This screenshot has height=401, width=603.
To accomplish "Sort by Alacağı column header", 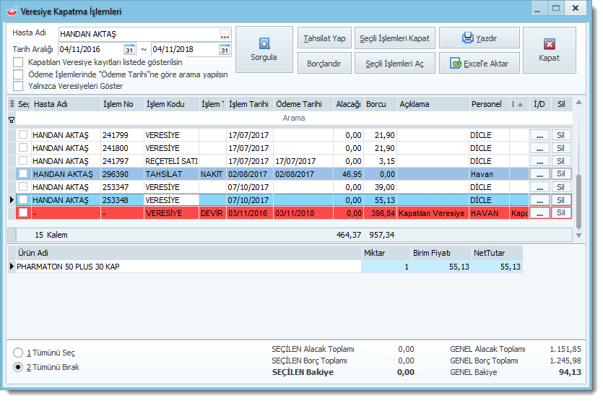I will coord(348,104).
